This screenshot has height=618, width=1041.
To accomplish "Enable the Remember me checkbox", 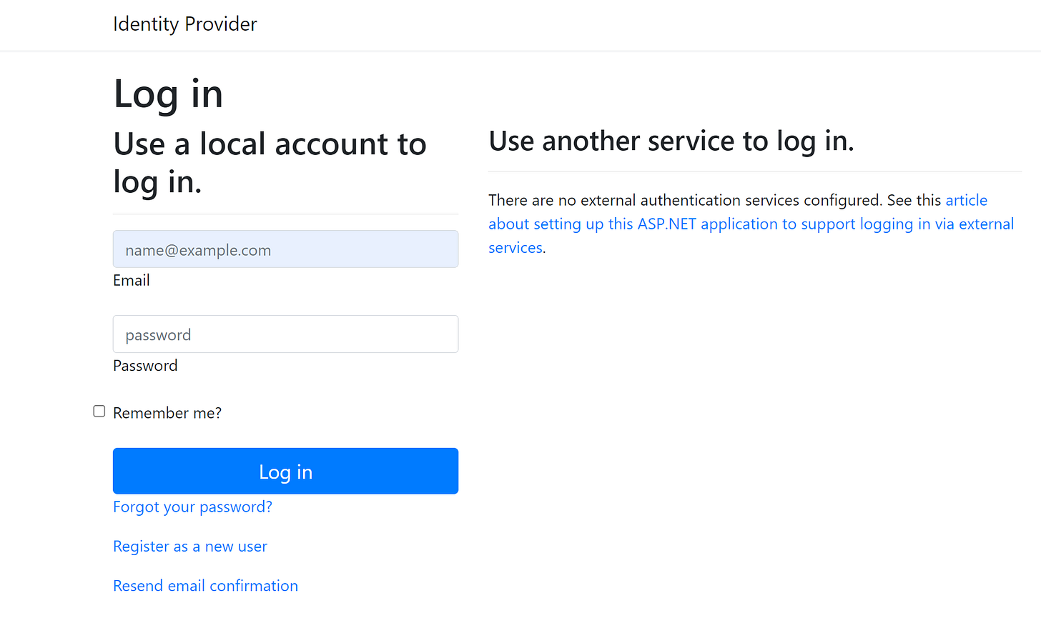I will [99, 411].
